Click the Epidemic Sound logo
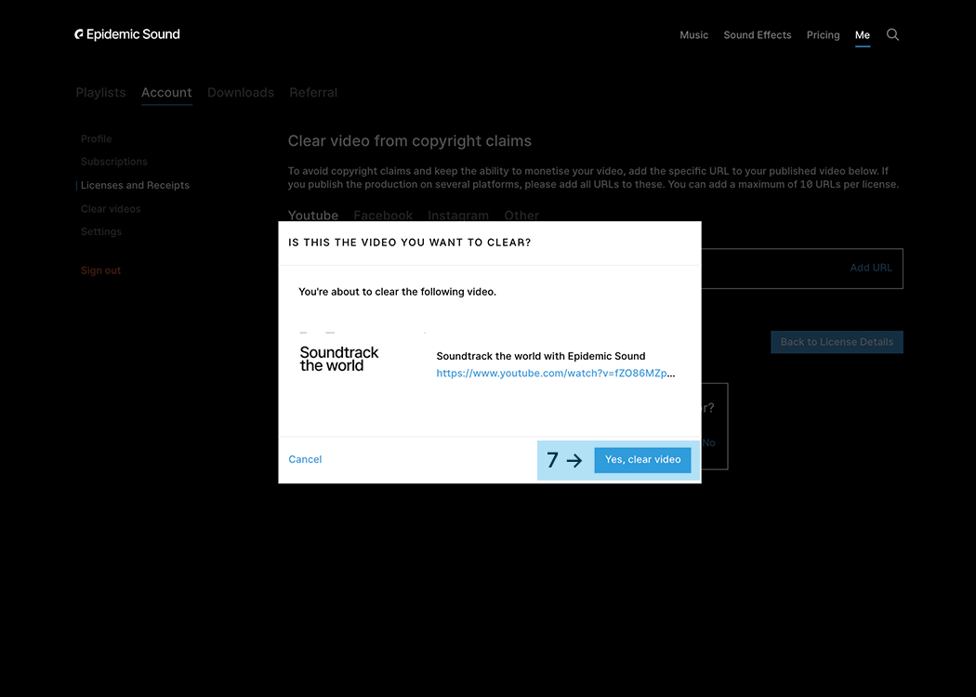The height and width of the screenshot is (697, 976). tap(127, 34)
